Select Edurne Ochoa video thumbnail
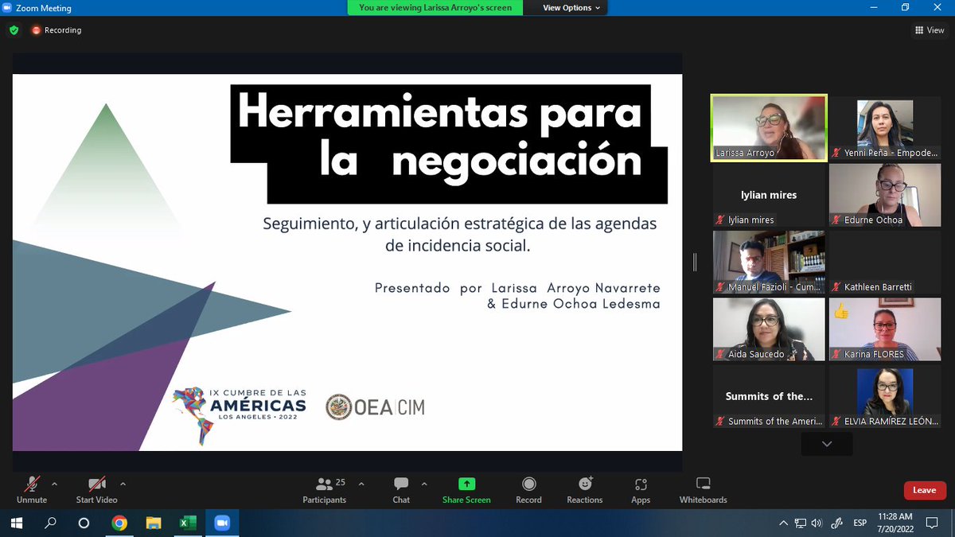The height and width of the screenshot is (537, 955). click(885, 195)
